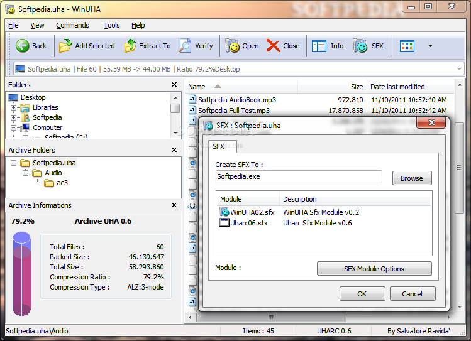
Task: Open the view mode dropdown arrow
Action: tap(430, 46)
